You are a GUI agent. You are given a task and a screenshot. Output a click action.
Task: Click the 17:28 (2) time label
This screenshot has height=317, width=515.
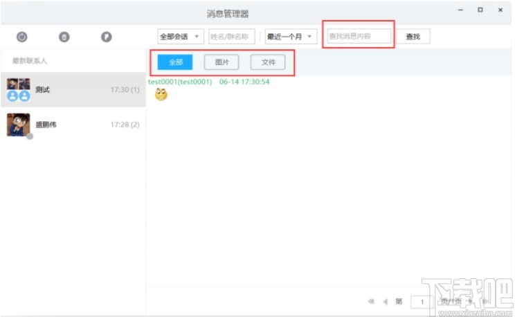point(125,125)
